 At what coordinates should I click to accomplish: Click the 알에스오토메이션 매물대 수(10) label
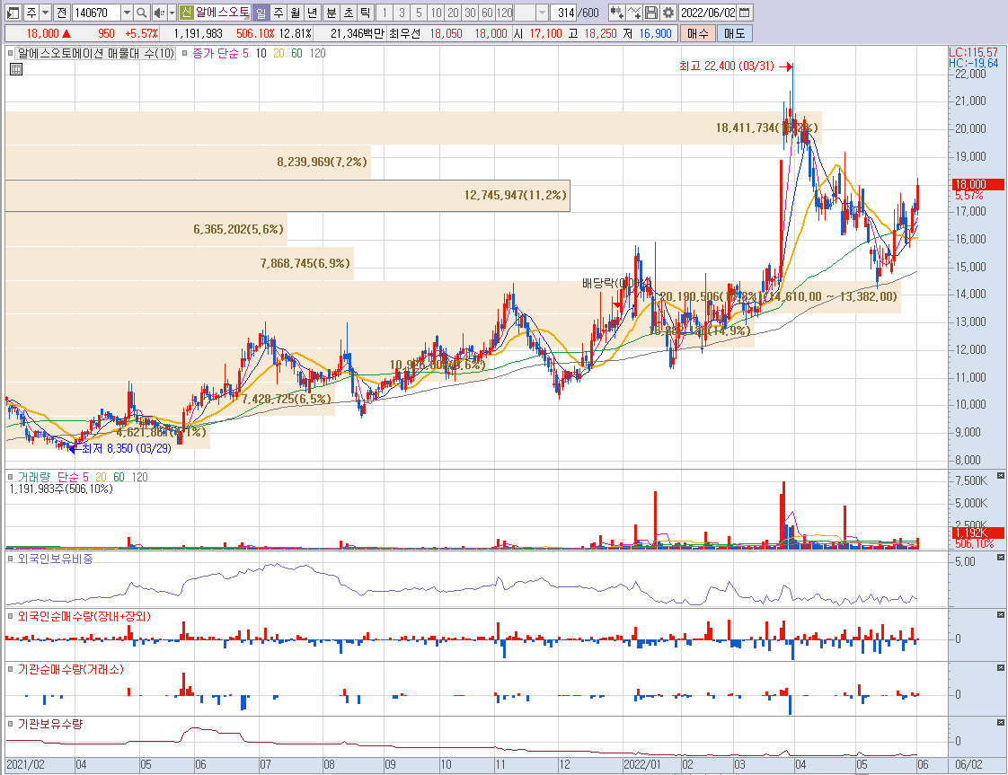tap(96, 53)
